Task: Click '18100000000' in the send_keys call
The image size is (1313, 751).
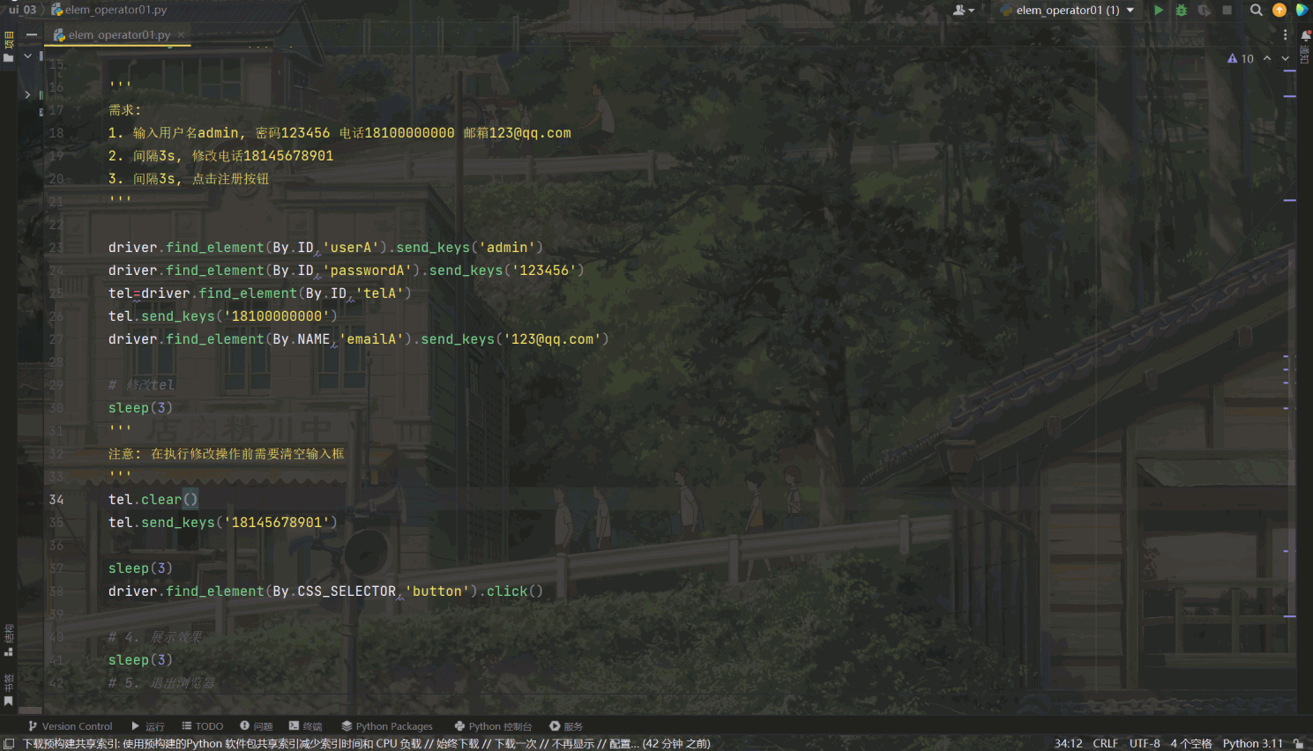Action: click(277, 316)
